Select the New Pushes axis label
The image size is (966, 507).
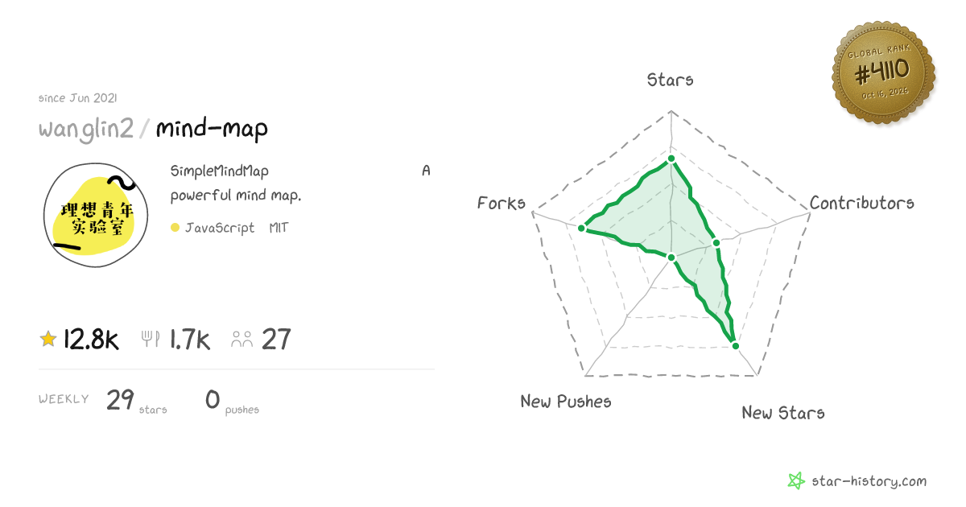point(566,401)
